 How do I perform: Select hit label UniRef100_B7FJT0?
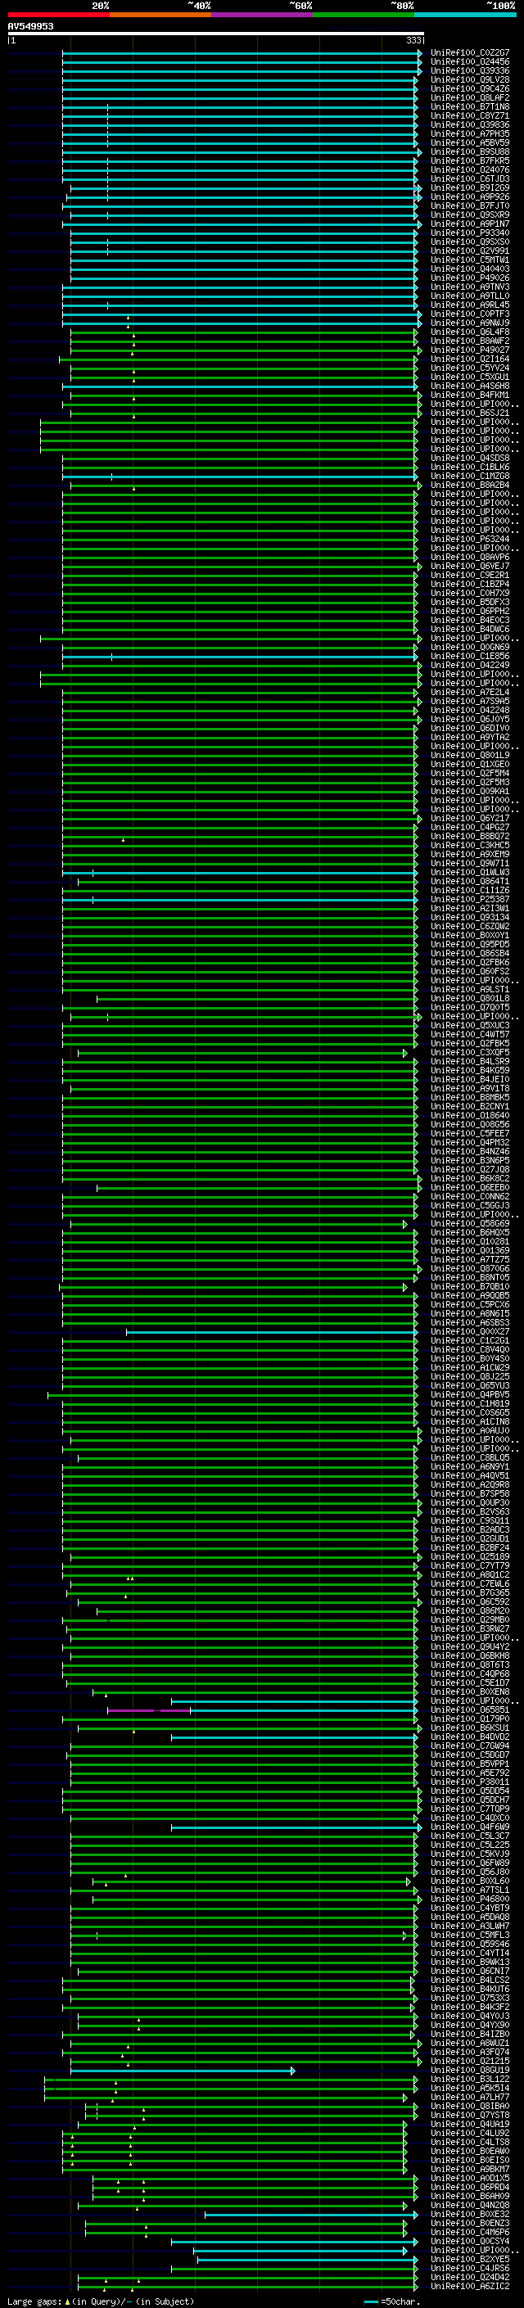(469, 206)
